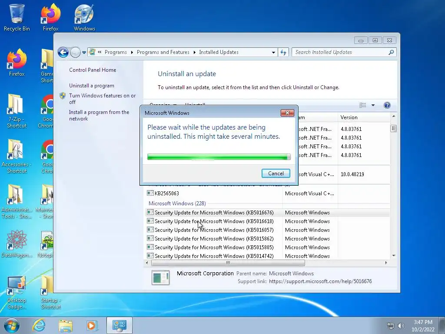Cancel the update uninstall

pyautogui.click(x=276, y=174)
